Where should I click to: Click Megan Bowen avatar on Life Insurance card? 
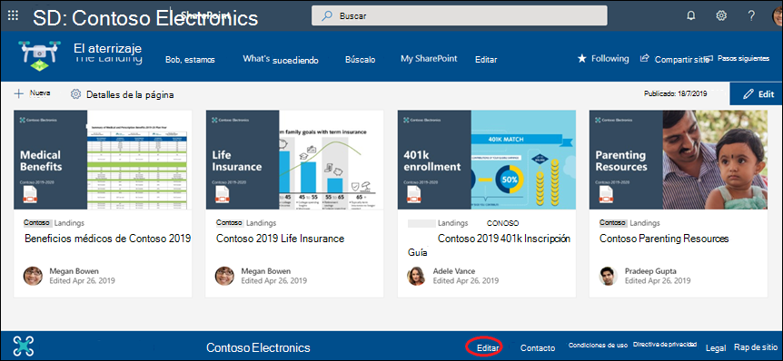224,276
